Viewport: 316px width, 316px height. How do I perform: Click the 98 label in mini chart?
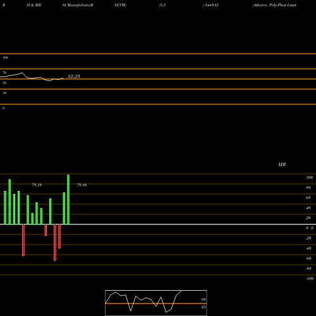tap(204, 300)
